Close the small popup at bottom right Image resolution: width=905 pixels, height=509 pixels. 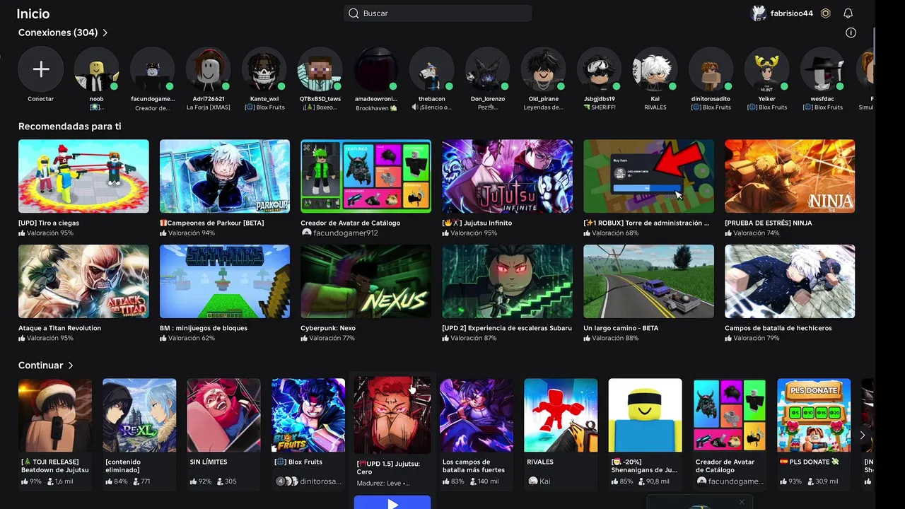[x=742, y=502]
